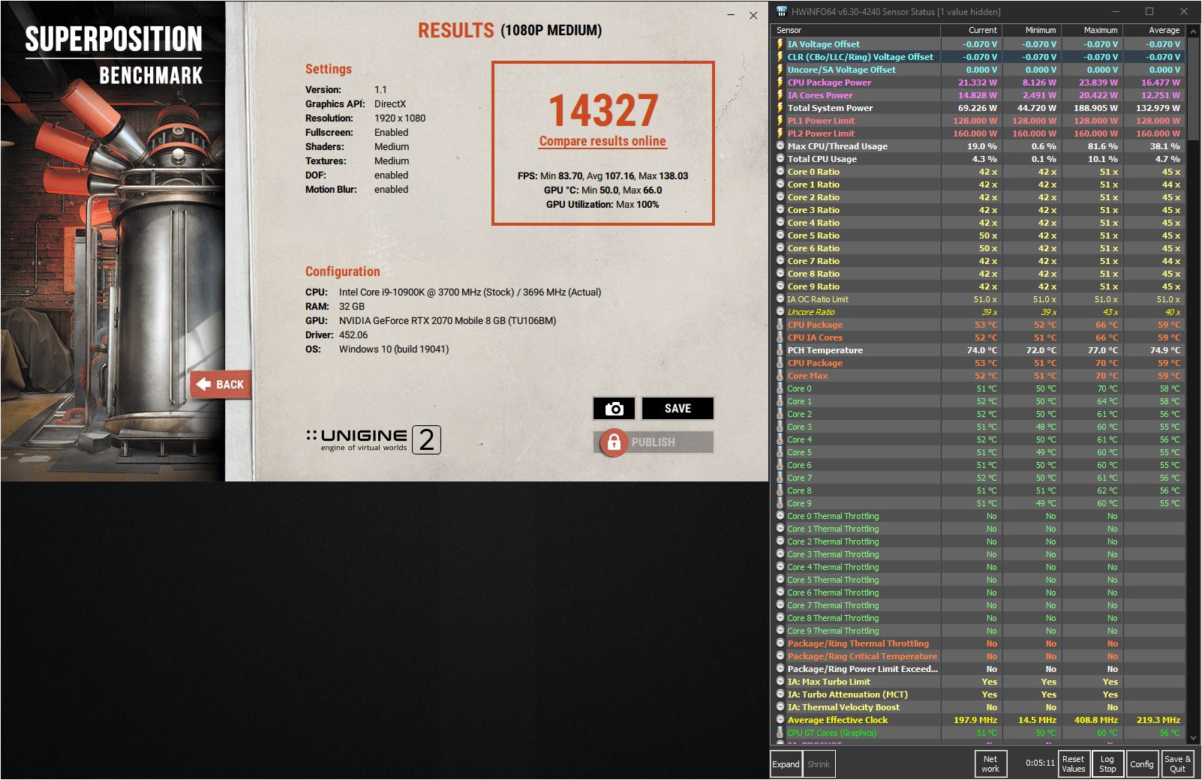The image size is (1202, 780).
Task: Select the lightning icon beside PL1 Power Limit
Action: [x=780, y=121]
